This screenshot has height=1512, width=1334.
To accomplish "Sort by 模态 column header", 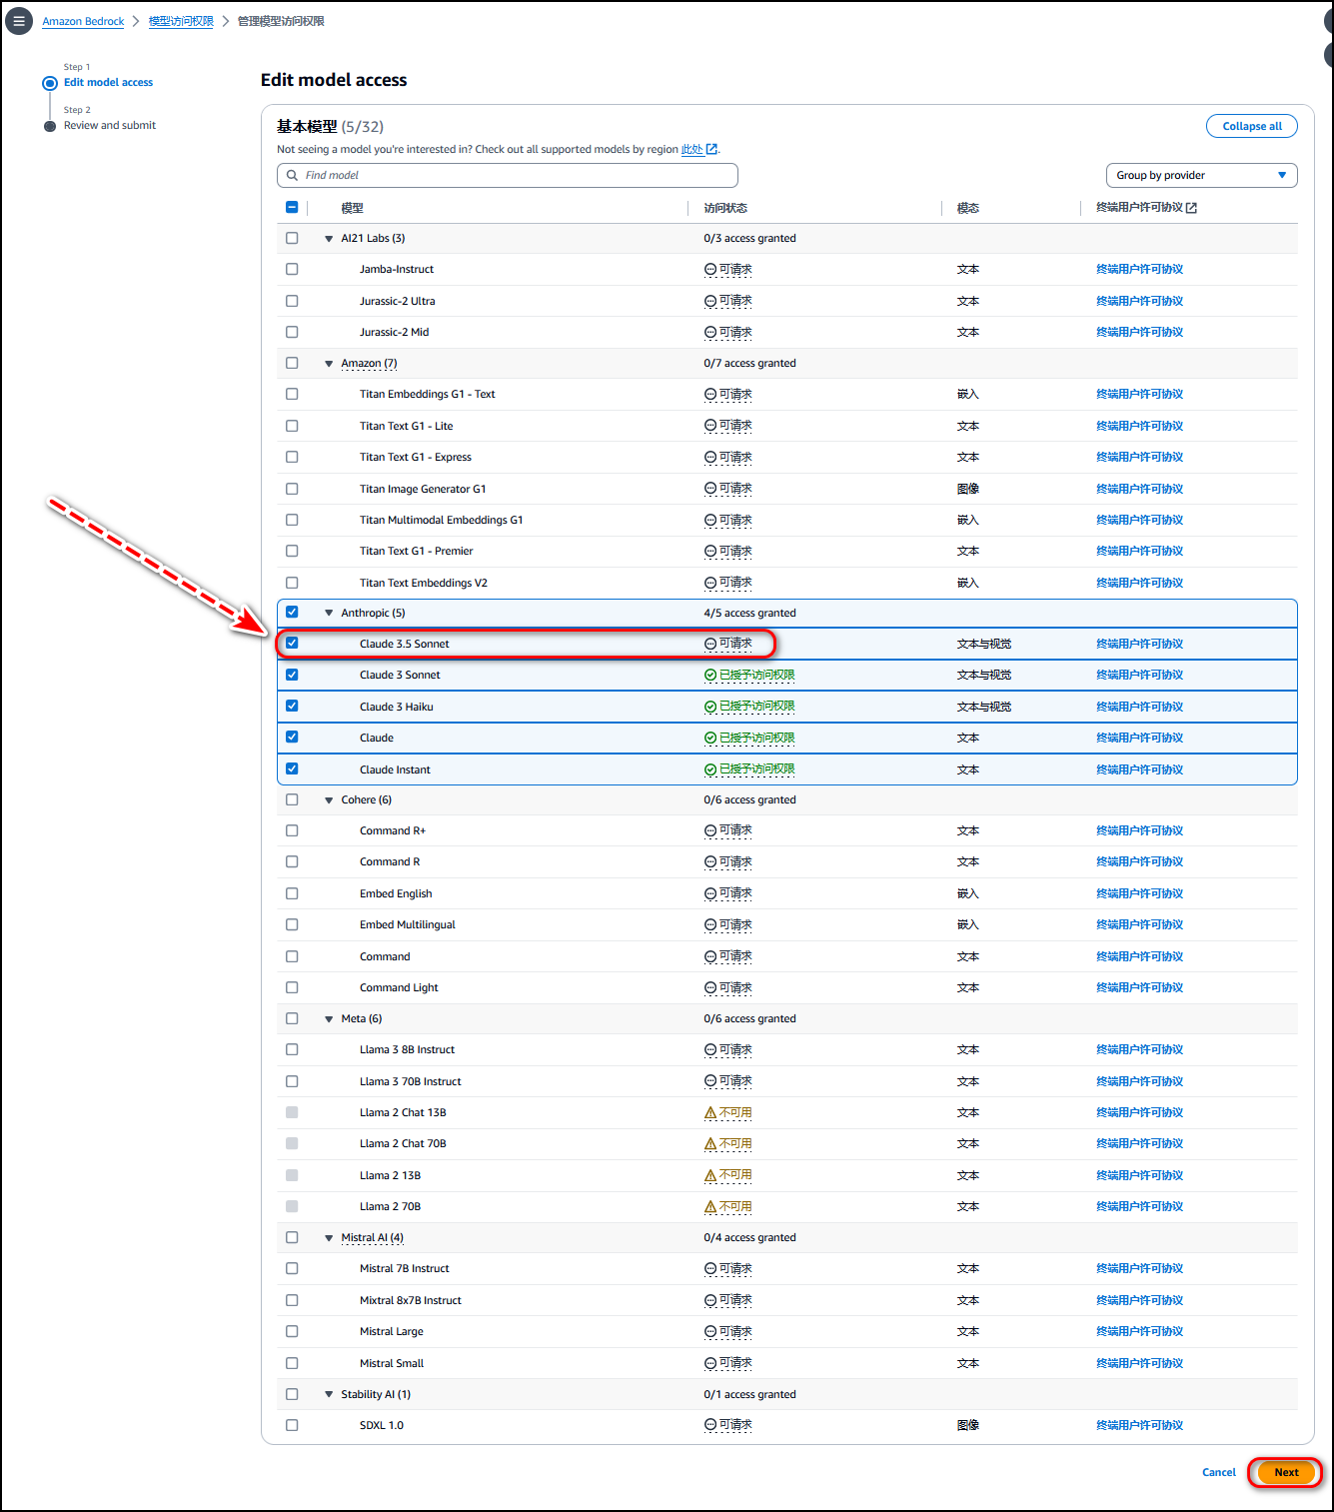I will (x=968, y=208).
